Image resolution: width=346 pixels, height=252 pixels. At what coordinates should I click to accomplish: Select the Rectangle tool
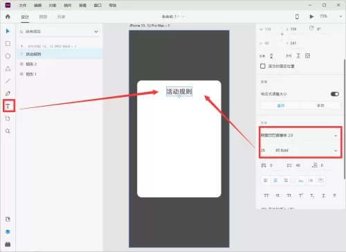click(x=8, y=44)
